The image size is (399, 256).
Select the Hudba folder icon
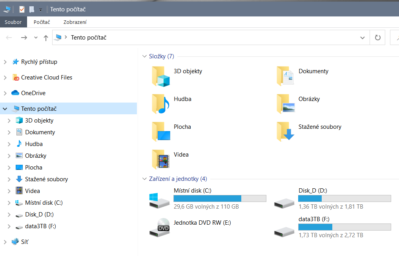click(160, 104)
